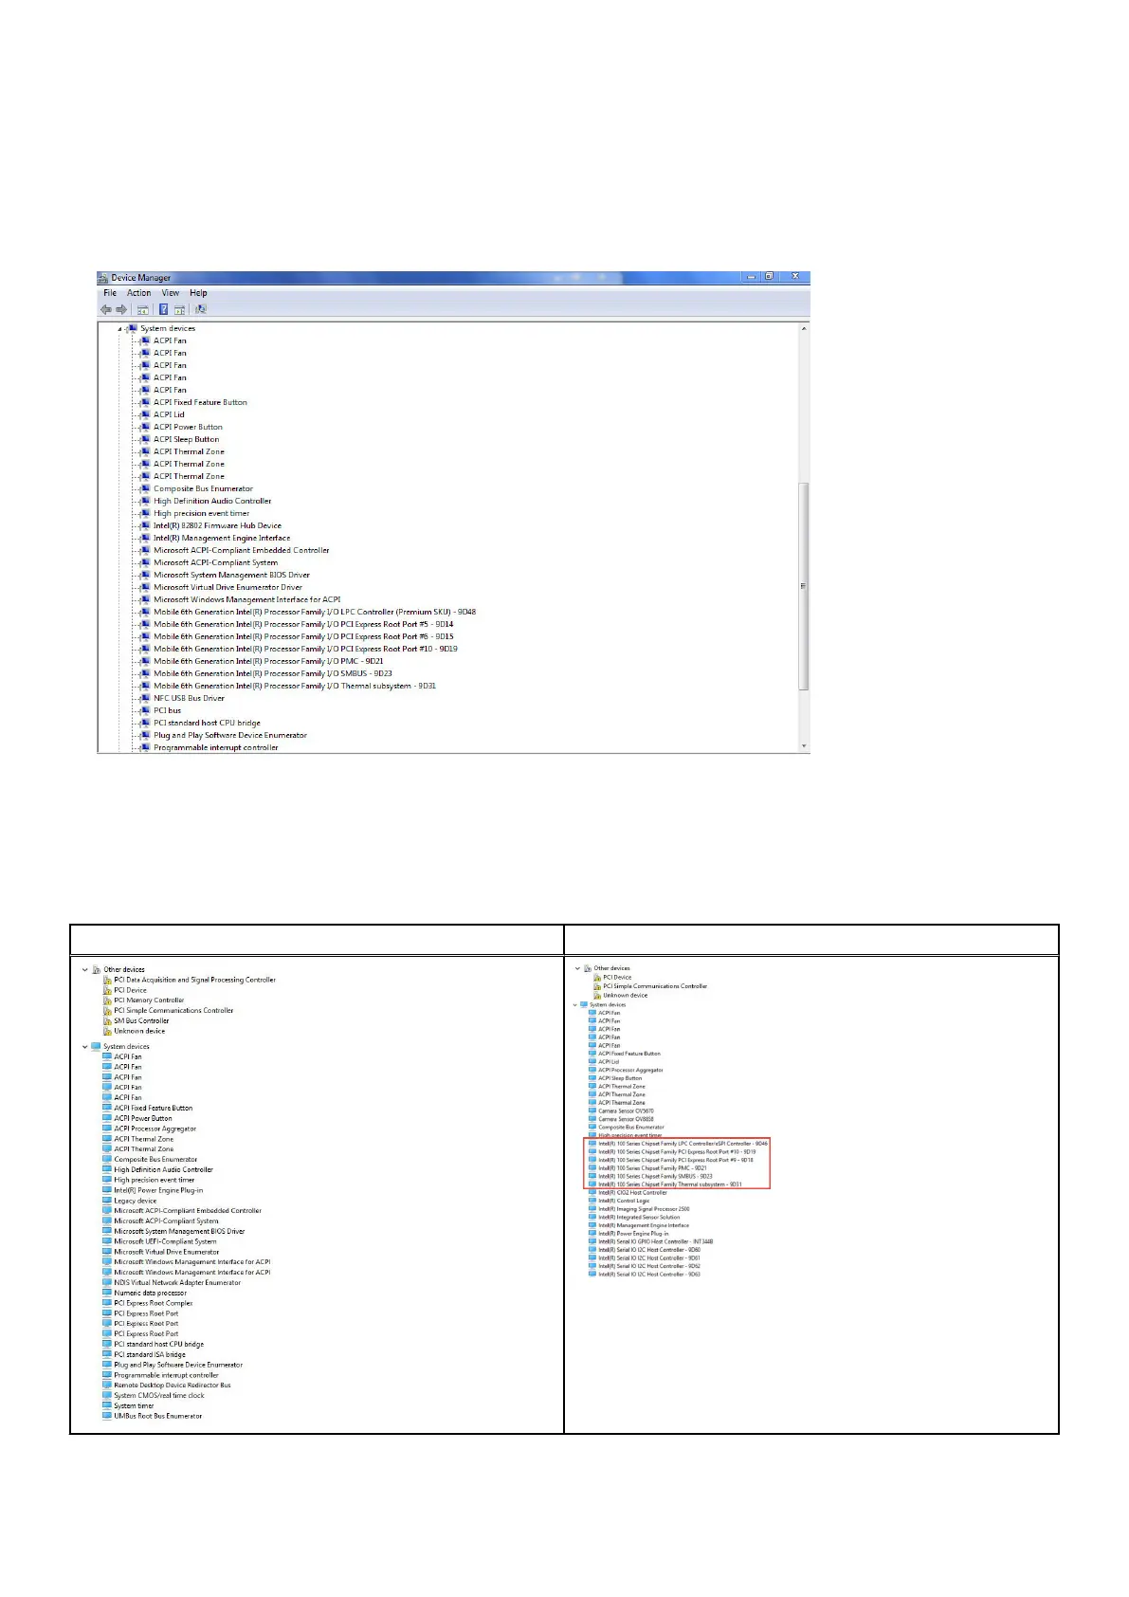
Task: Select PCI Express Root Port #5 - 9D14
Action: (303, 624)
